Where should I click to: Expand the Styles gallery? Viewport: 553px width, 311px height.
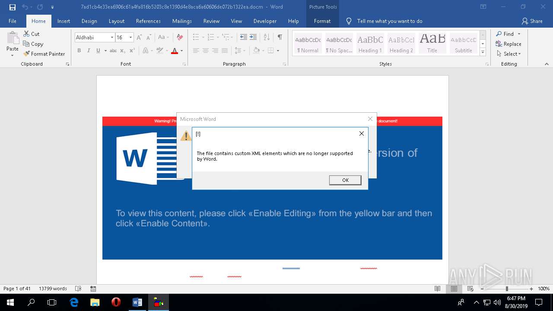[483, 52]
